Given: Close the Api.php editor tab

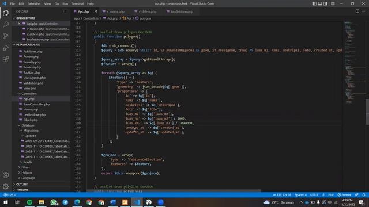Looking at the screenshot, I should (x=96, y=11).
